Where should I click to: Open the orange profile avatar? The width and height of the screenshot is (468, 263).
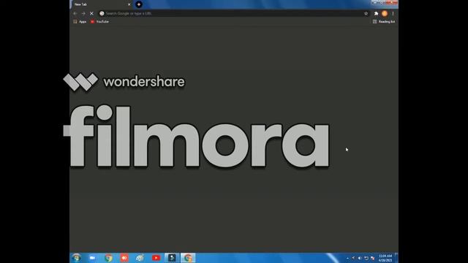click(385, 13)
